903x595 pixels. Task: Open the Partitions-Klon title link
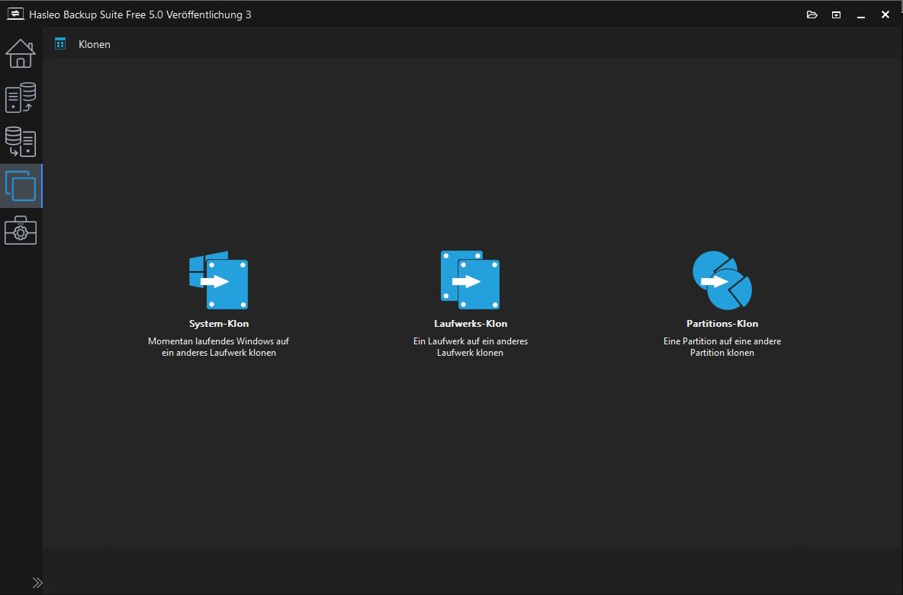tap(722, 323)
